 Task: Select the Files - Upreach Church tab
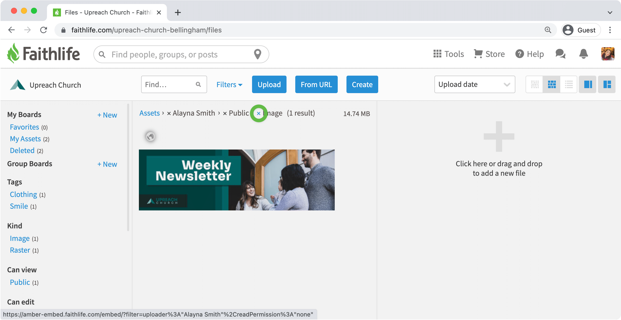click(x=107, y=12)
